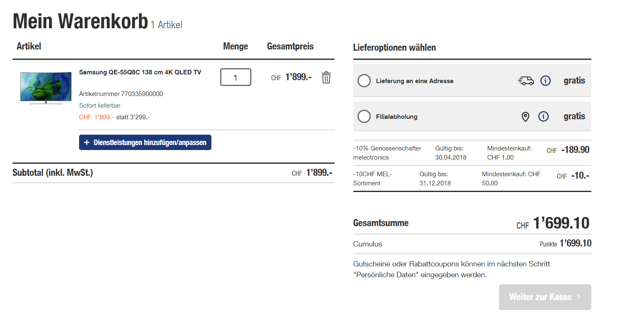The width and height of the screenshot is (618, 325).
Task: Open info icon for address delivery
Action: (x=545, y=81)
